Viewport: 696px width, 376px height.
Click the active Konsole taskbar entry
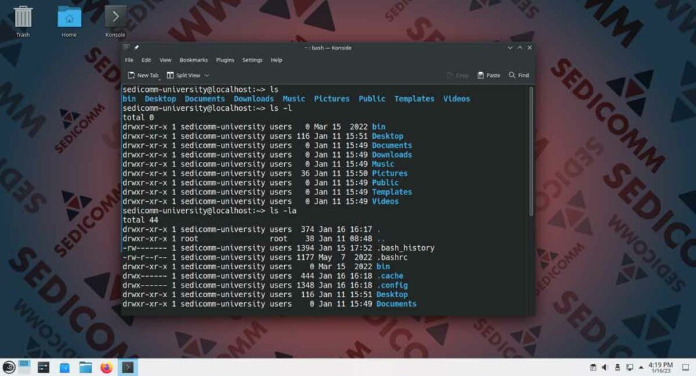point(128,367)
